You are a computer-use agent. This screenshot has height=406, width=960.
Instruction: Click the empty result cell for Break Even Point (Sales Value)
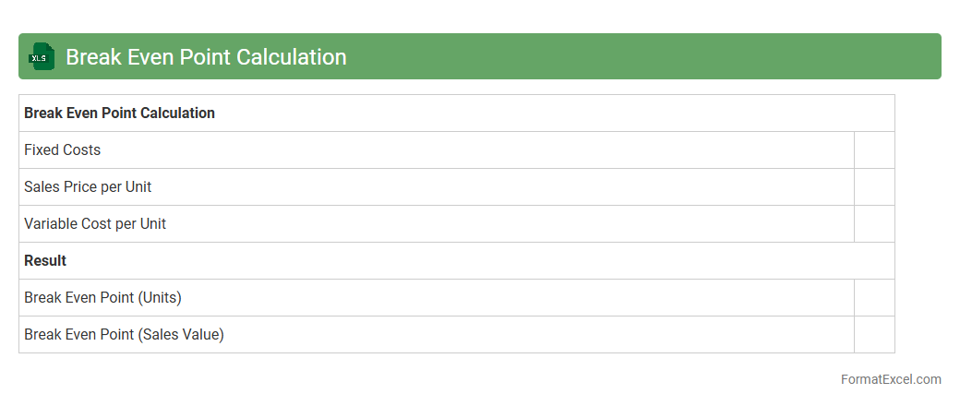pos(874,335)
